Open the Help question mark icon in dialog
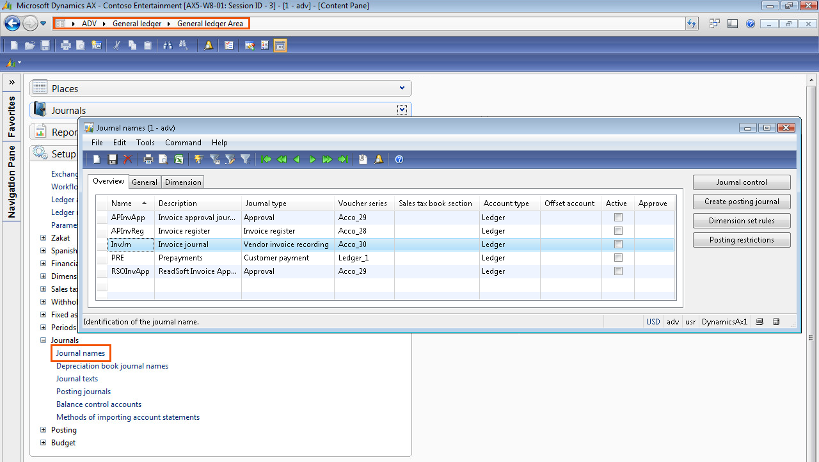The image size is (819, 462). pyautogui.click(x=399, y=159)
